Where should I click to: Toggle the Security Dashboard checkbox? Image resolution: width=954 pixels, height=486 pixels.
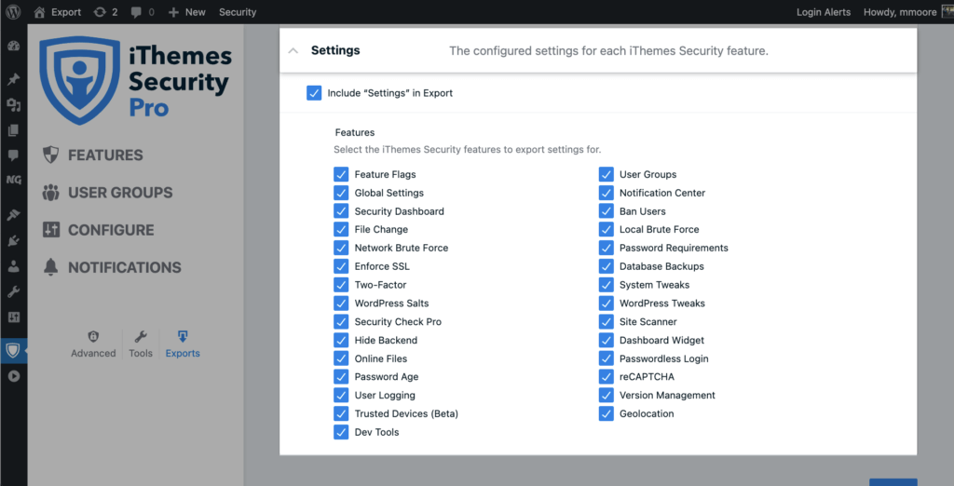pyautogui.click(x=341, y=211)
